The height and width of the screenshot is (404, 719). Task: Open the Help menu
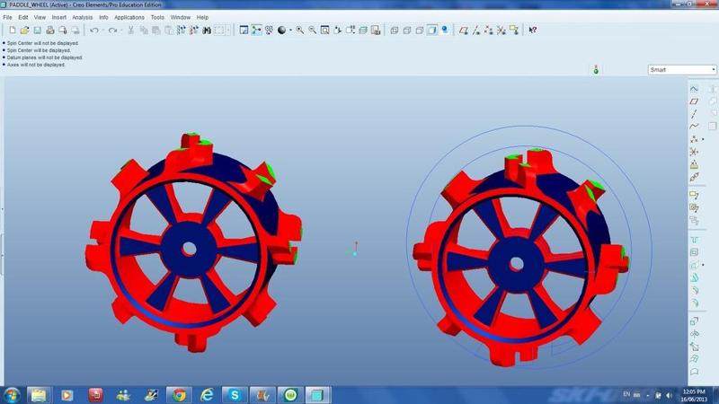pos(203,17)
